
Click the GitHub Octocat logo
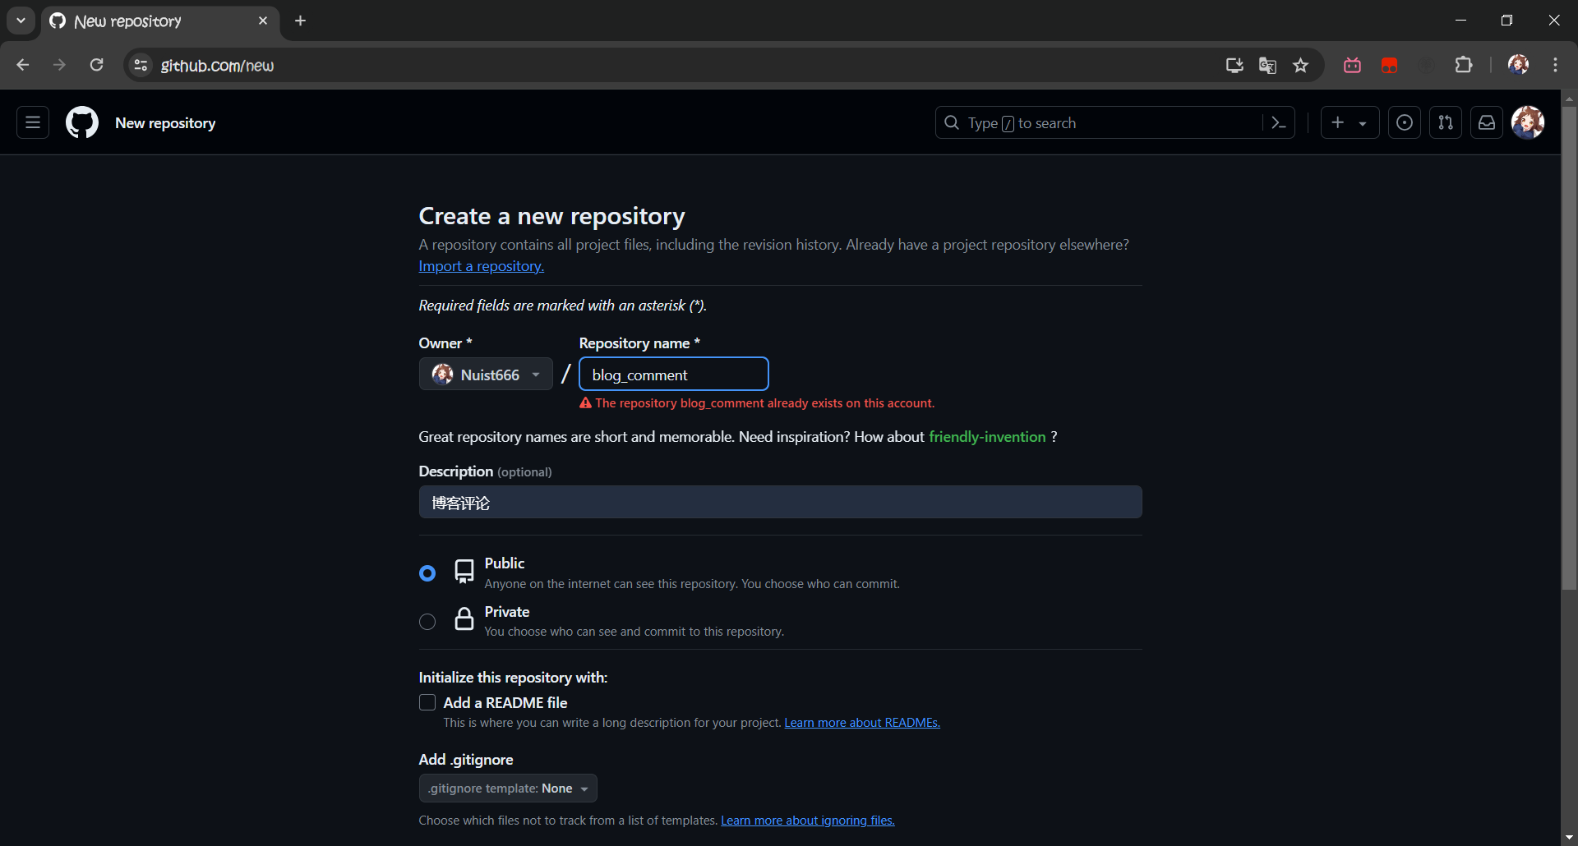[x=82, y=122]
